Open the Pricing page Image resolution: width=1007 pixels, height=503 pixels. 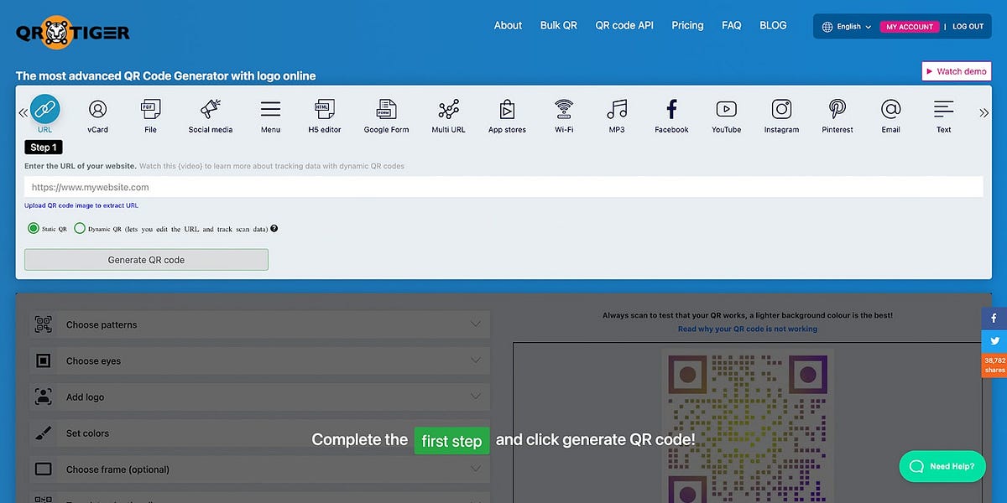pos(686,25)
